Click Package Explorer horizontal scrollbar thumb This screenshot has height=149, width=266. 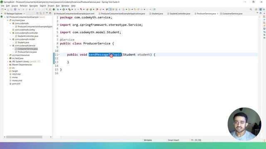(24, 137)
